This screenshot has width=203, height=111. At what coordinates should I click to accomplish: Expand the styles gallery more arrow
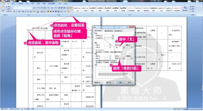(x=181, y=11)
